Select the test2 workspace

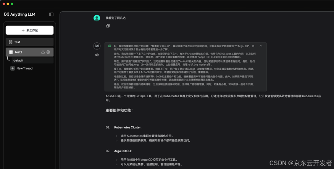point(30,52)
